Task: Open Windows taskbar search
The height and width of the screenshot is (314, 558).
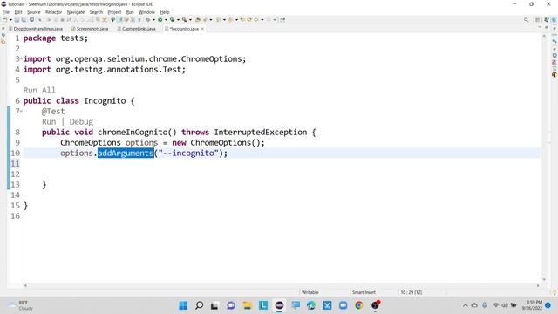Action: click(x=200, y=305)
